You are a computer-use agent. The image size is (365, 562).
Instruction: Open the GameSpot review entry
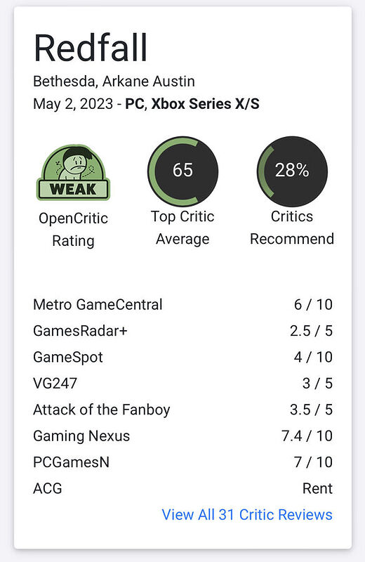click(x=182, y=357)
